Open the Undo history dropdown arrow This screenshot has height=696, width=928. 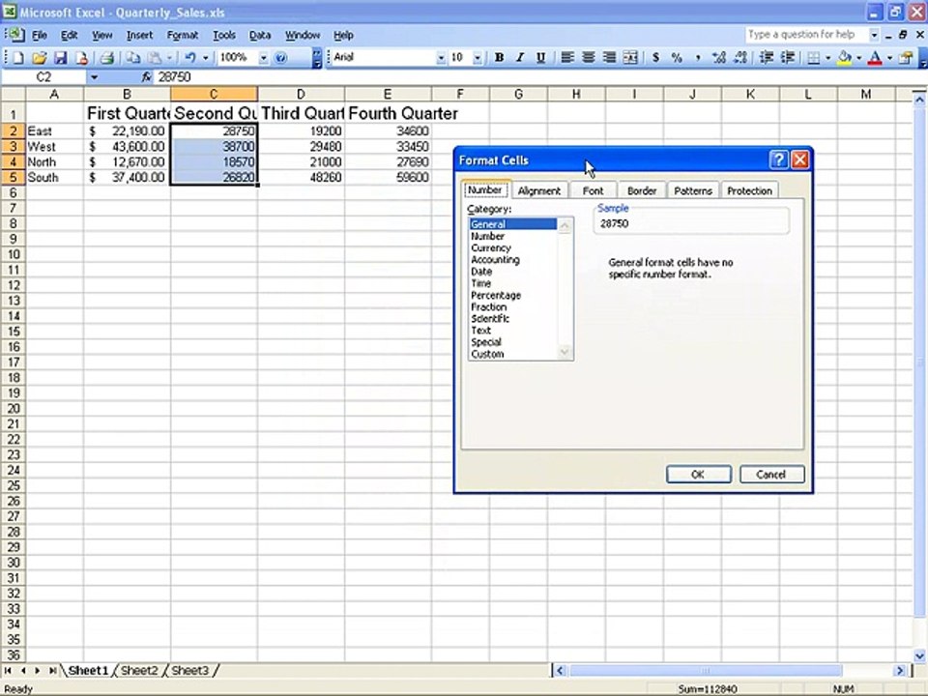[205, 57]
